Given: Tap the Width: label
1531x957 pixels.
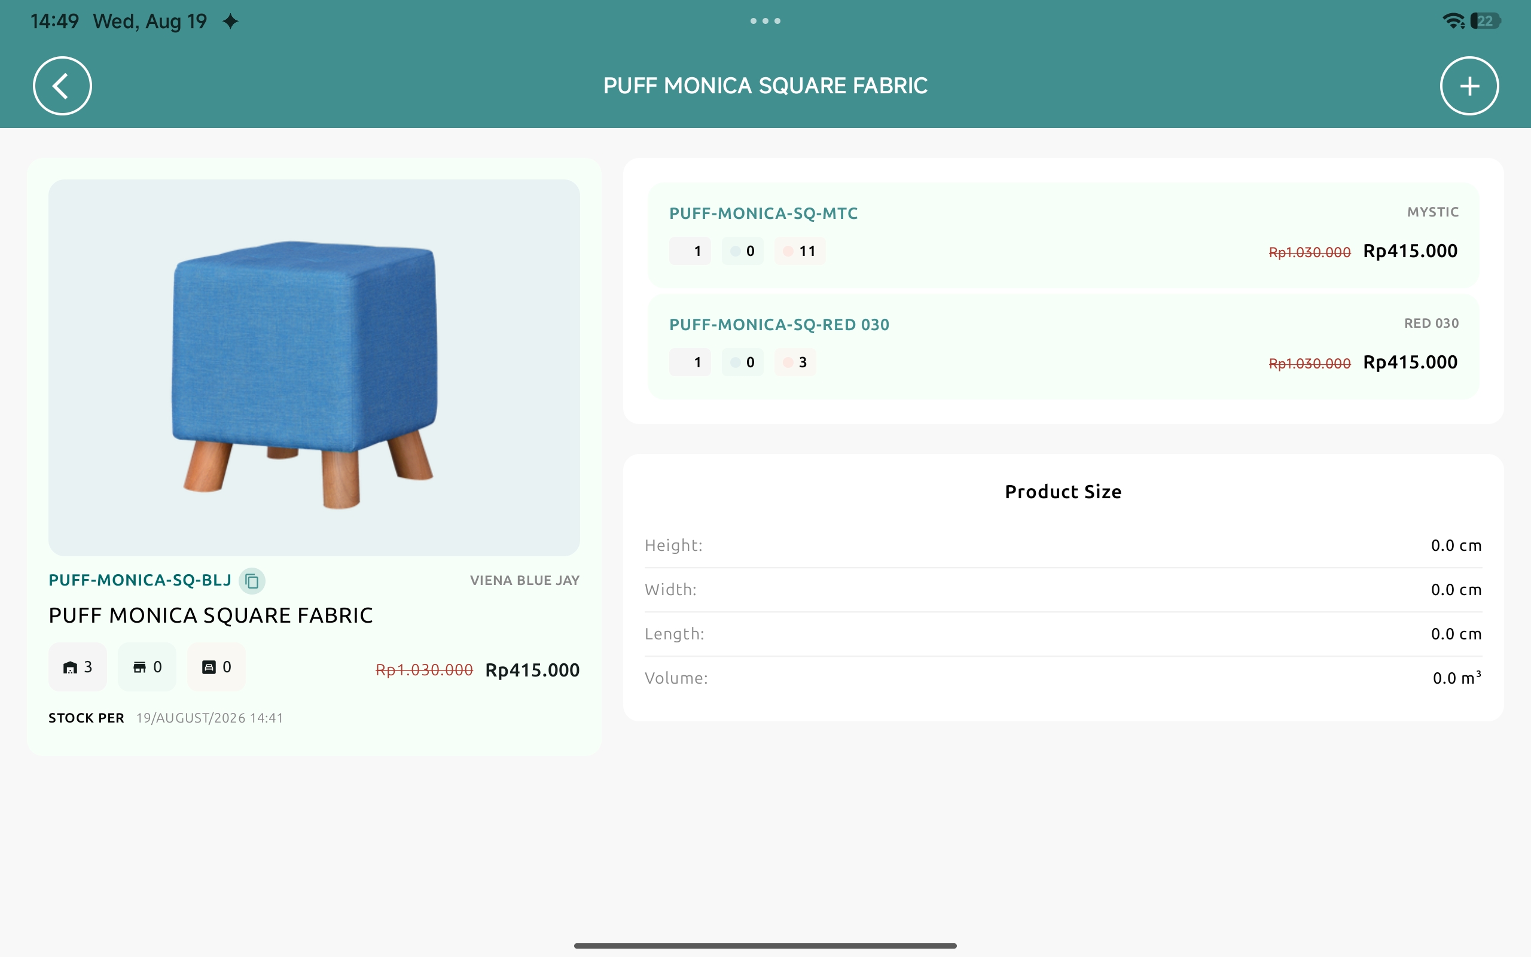Looking at the screenshot, I should click(x=670, y=590).
